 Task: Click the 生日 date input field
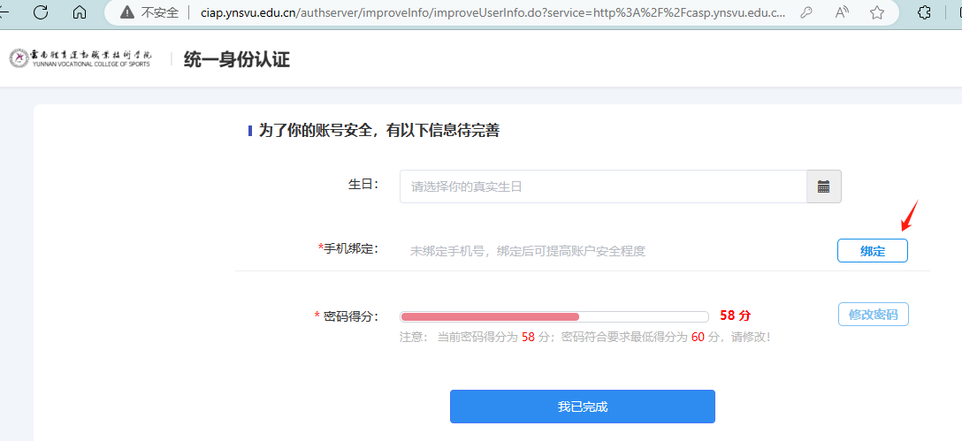pos(603,186)
